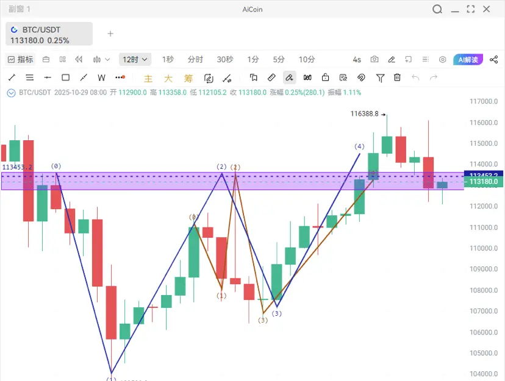The height and width of the screenshot is (381, 505).
Task: Click the add-window square icon
Action: click(x=409, y=60)
